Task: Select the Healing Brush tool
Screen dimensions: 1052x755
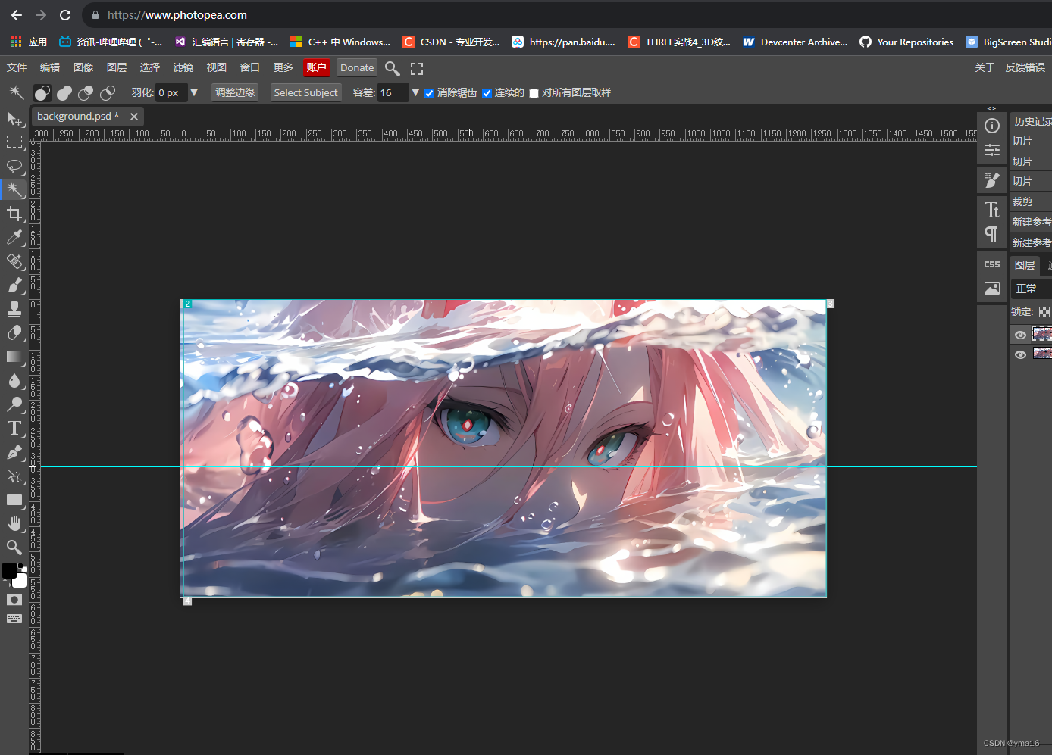Action: (x=14, y=261)
